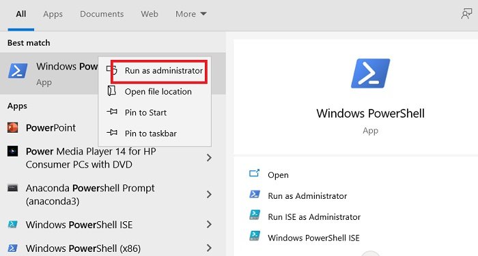Viewport: 478px width, 256px height.
Task: Click the Windows PowerShell best match icon
Action: coord(18,71)
